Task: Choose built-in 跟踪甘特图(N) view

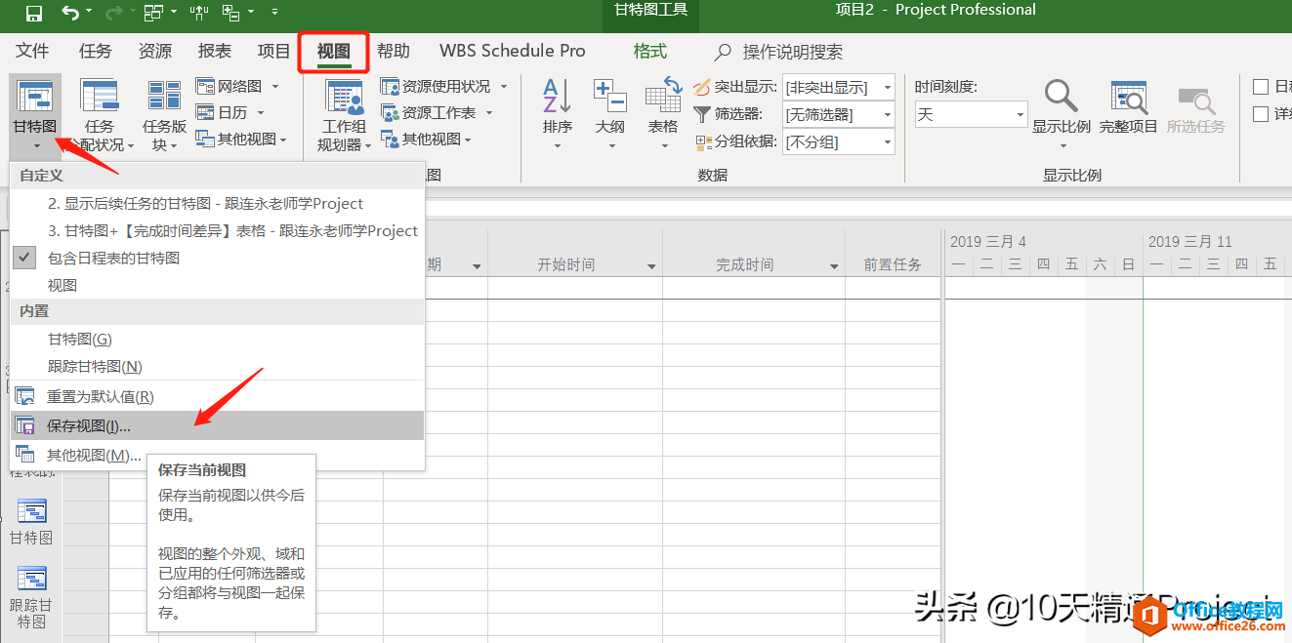Action: click(217, 366)
